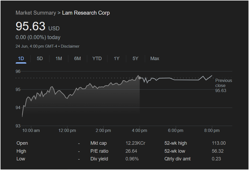249x170 pixels.
Task: Click the P/E ratio value 26.64
Action: coord(131,151)
